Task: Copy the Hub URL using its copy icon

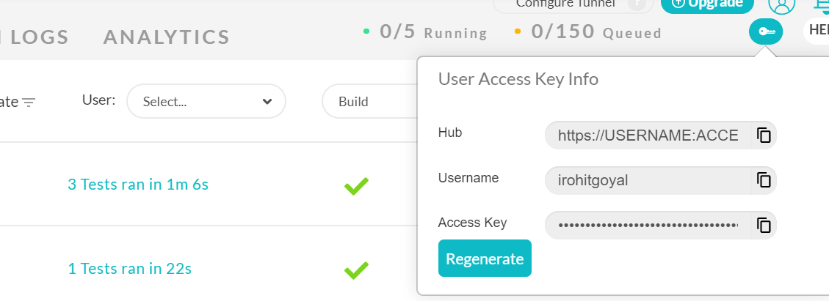Action: pyautogui.click(x=764, y=135)
